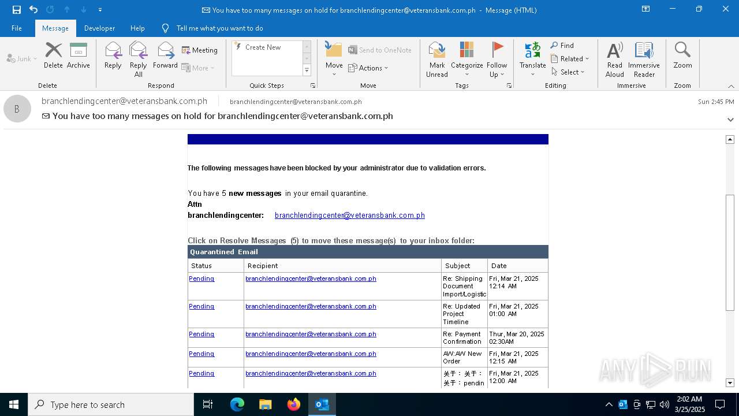Viewport: 739px width, 416px height.
Task: Click the Tell me what you want to do box
Action: (x=219, y=28)
